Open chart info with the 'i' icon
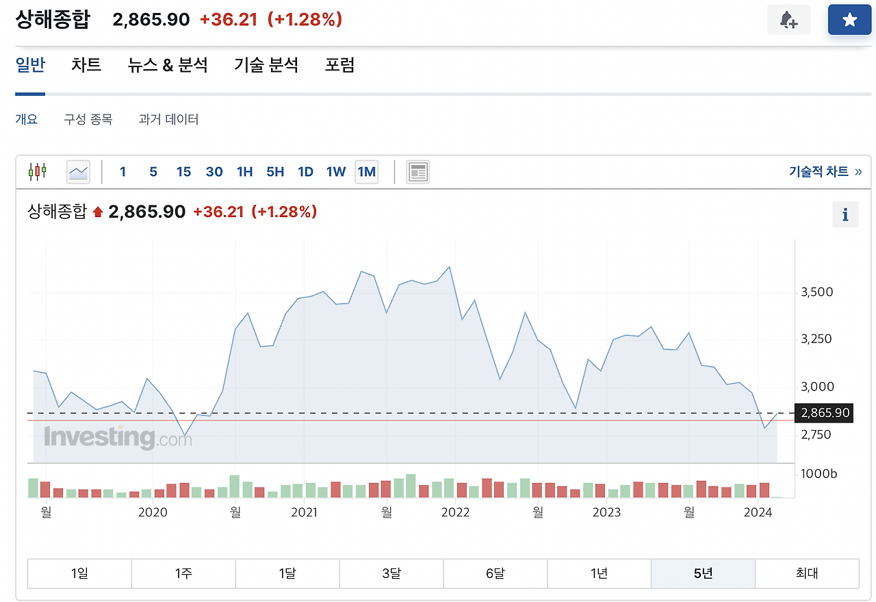Viewport: 876px width, 602px height. 845,215
